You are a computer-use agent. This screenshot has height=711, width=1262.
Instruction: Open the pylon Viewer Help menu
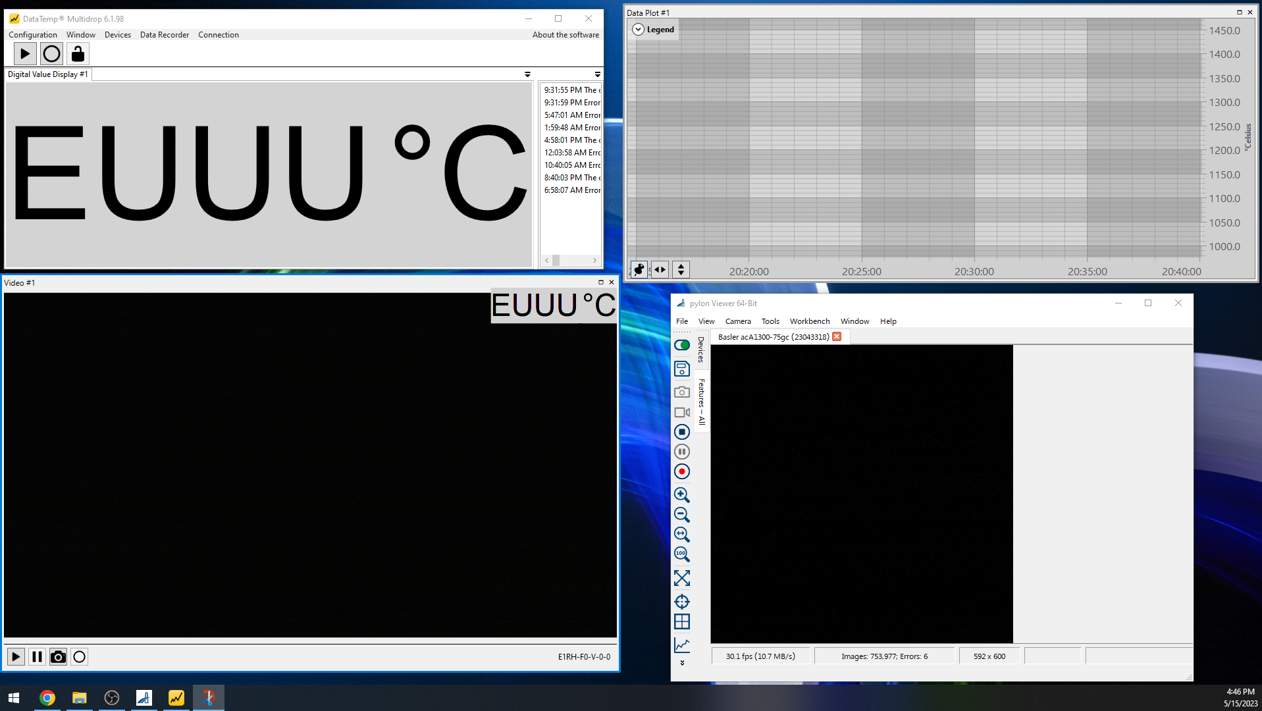(x=888, y=321)
